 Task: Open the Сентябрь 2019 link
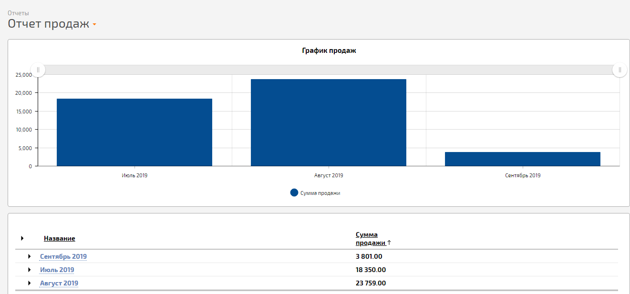[x=63, y=257]
